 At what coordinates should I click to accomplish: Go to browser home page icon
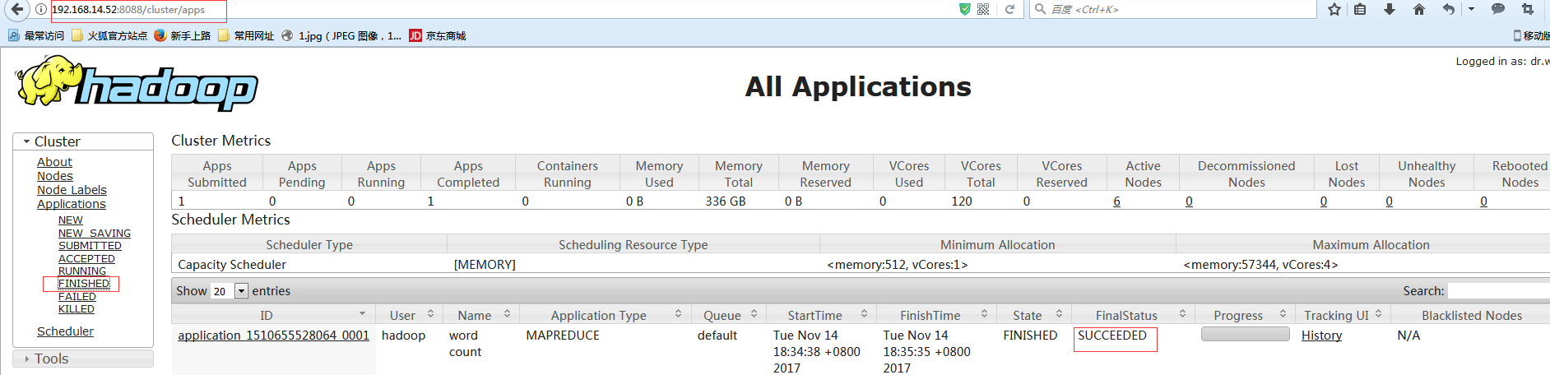click(x=1418, y=9)
